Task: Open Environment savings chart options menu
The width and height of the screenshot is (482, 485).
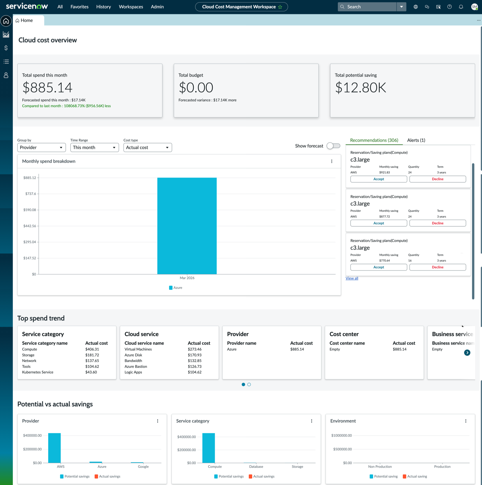Action: pos(466,421)
